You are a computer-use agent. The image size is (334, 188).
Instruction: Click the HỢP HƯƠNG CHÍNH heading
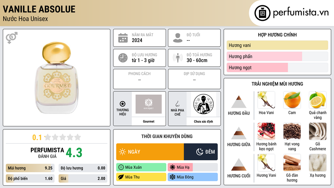point(277,35)
